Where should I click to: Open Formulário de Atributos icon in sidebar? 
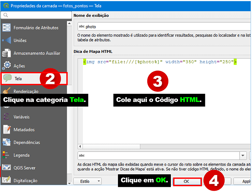click(x=6, y=28)
